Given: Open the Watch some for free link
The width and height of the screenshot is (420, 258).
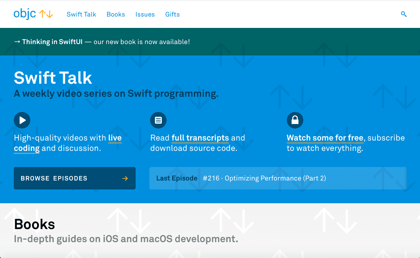Looking at the screenshot, I should [325, 138].
